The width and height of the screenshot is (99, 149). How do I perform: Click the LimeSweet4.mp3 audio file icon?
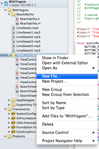(x=13, y=46)
